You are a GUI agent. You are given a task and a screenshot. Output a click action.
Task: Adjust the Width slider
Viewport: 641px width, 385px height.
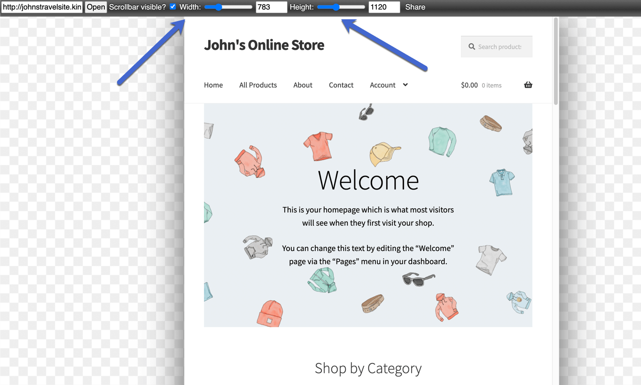[228, 7]
